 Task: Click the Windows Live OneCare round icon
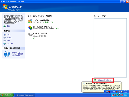pos(7,54)
